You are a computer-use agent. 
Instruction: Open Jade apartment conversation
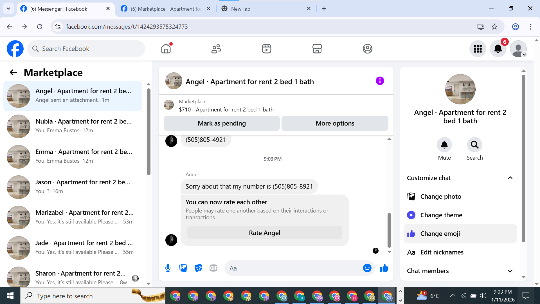[x=73, y=248]
